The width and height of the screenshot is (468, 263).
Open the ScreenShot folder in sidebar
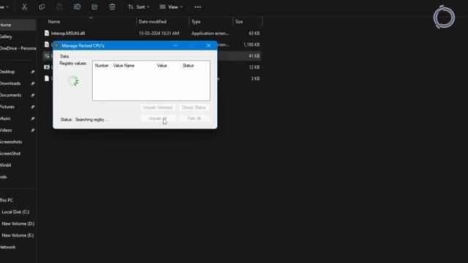point(10,153)
